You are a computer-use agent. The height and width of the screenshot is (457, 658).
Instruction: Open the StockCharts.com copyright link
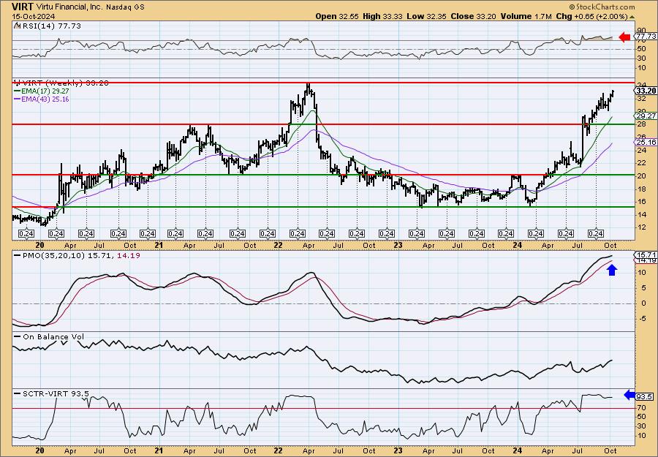coord(602,7)
